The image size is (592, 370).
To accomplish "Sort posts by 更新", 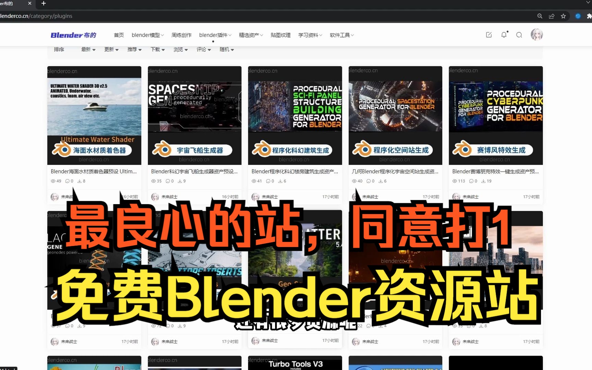I will 111,50.
